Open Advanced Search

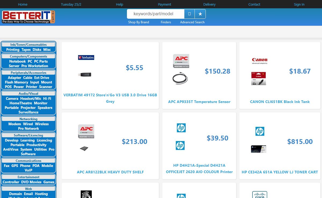192,22
